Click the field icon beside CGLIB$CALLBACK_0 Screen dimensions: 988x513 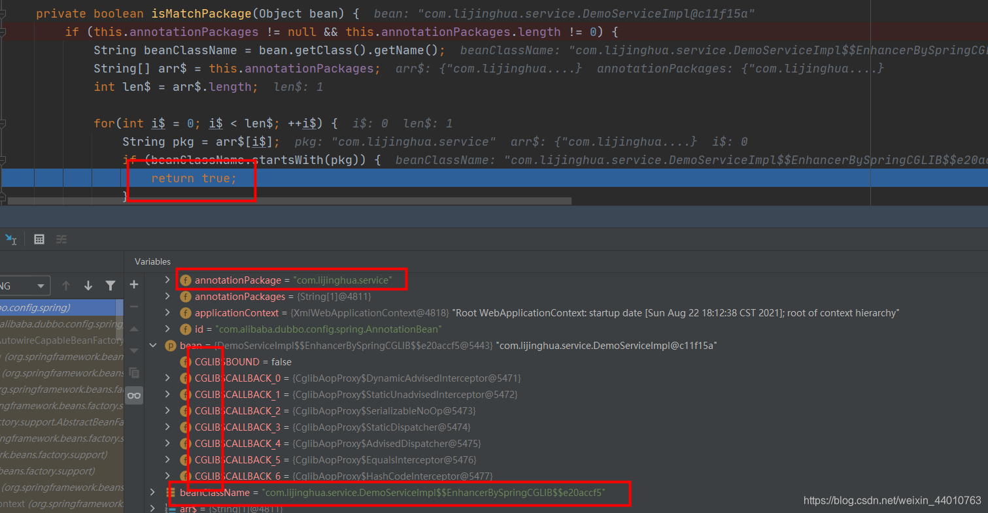pyautogui.click(x=186, y=378)
